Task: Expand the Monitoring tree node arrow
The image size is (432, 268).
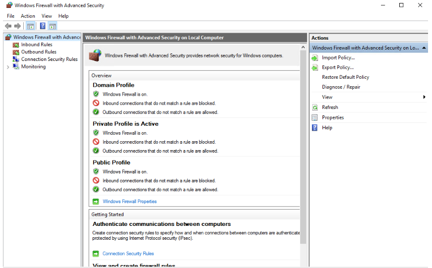Action: 8,67
